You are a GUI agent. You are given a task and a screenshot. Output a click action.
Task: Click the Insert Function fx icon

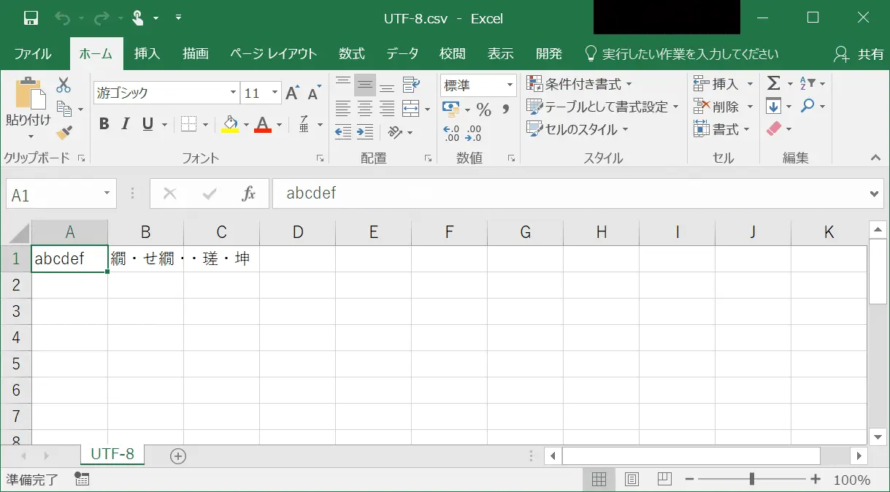coord(248,193)
